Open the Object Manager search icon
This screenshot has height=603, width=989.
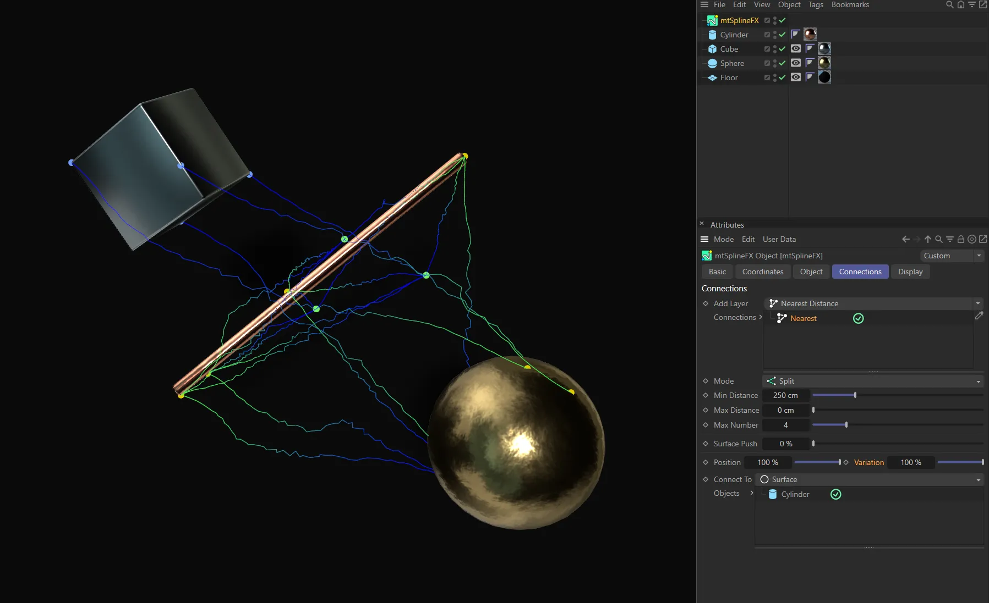[x=949, y=4]
